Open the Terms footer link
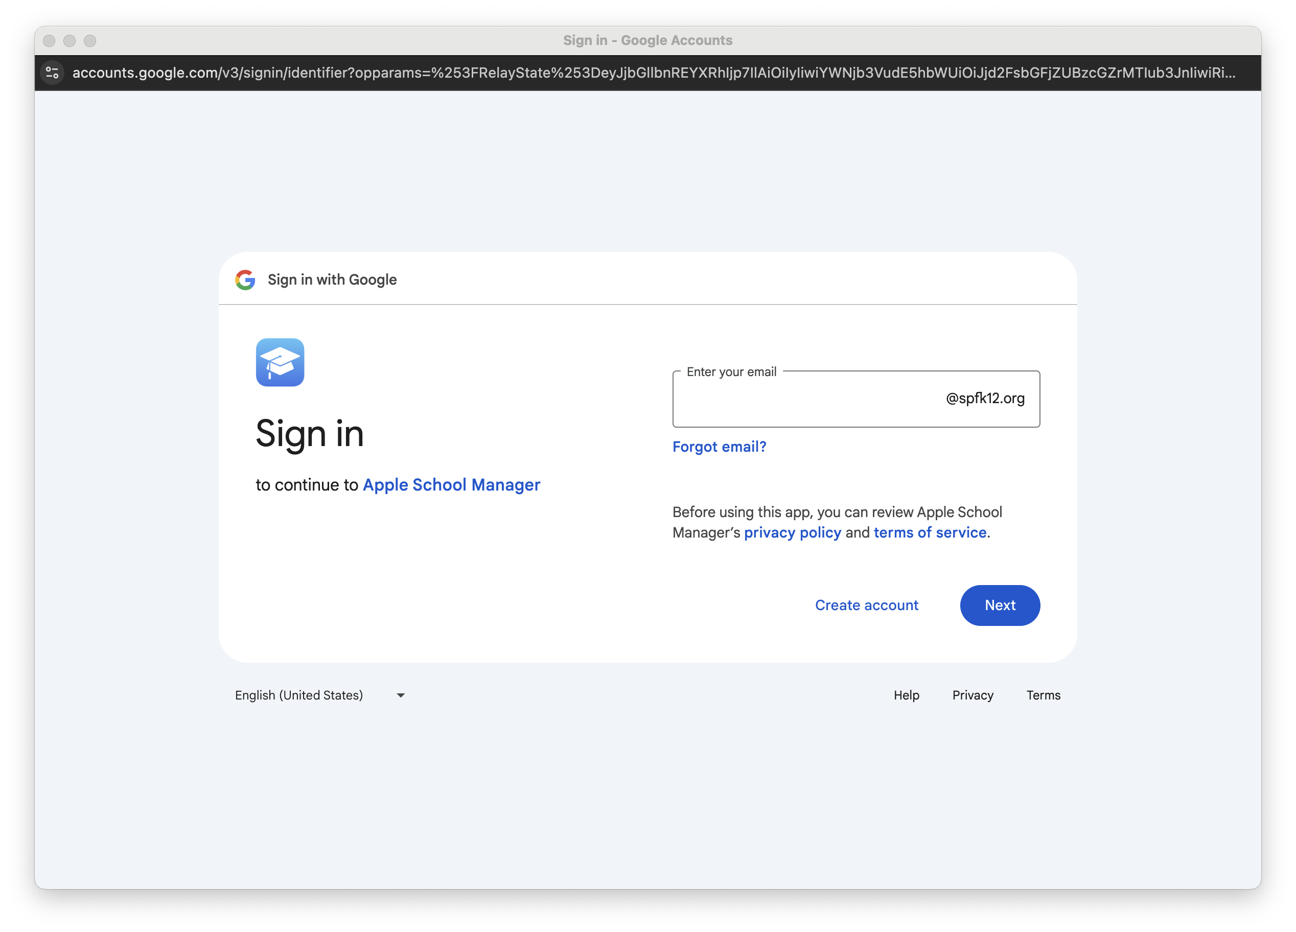 1043,695
